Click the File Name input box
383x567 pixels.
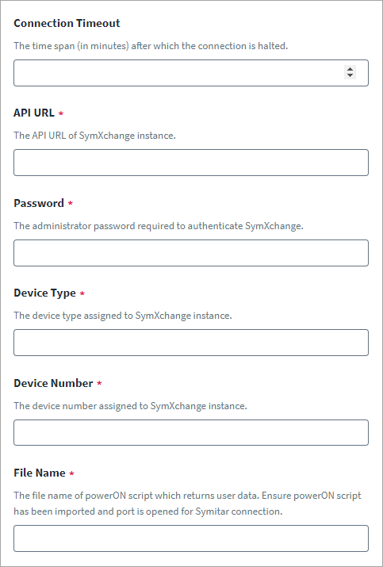pyautogui.click(x=191, y=538)
